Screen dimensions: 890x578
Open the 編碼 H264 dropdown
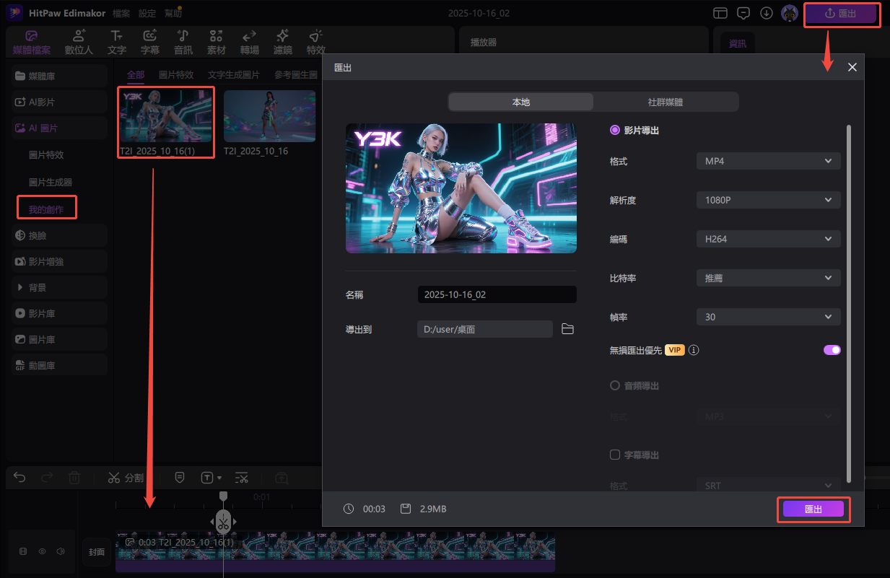pyautogui.click(x=768, y=240)
